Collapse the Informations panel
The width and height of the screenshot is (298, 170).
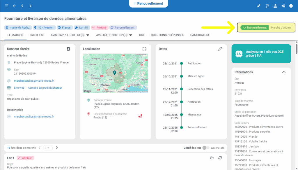pyautogui.click(x=284, y=72)
